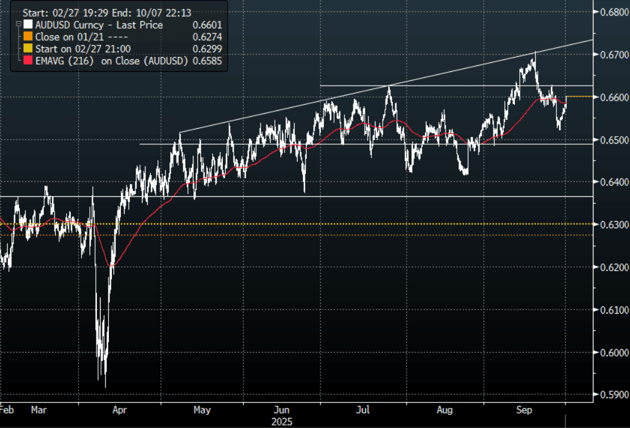
Task: Click the yellow Start on 02/27 swatch
Action: point(28,48)
